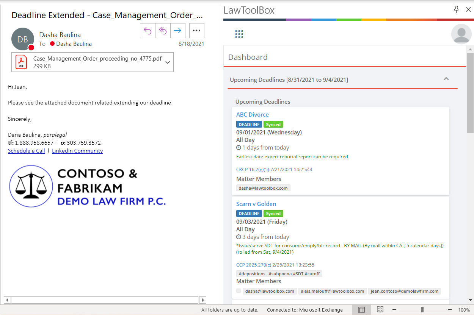The image size is (474, 315).
Task: Open the Schedule a Call link
Action: (x=26, y=150)
